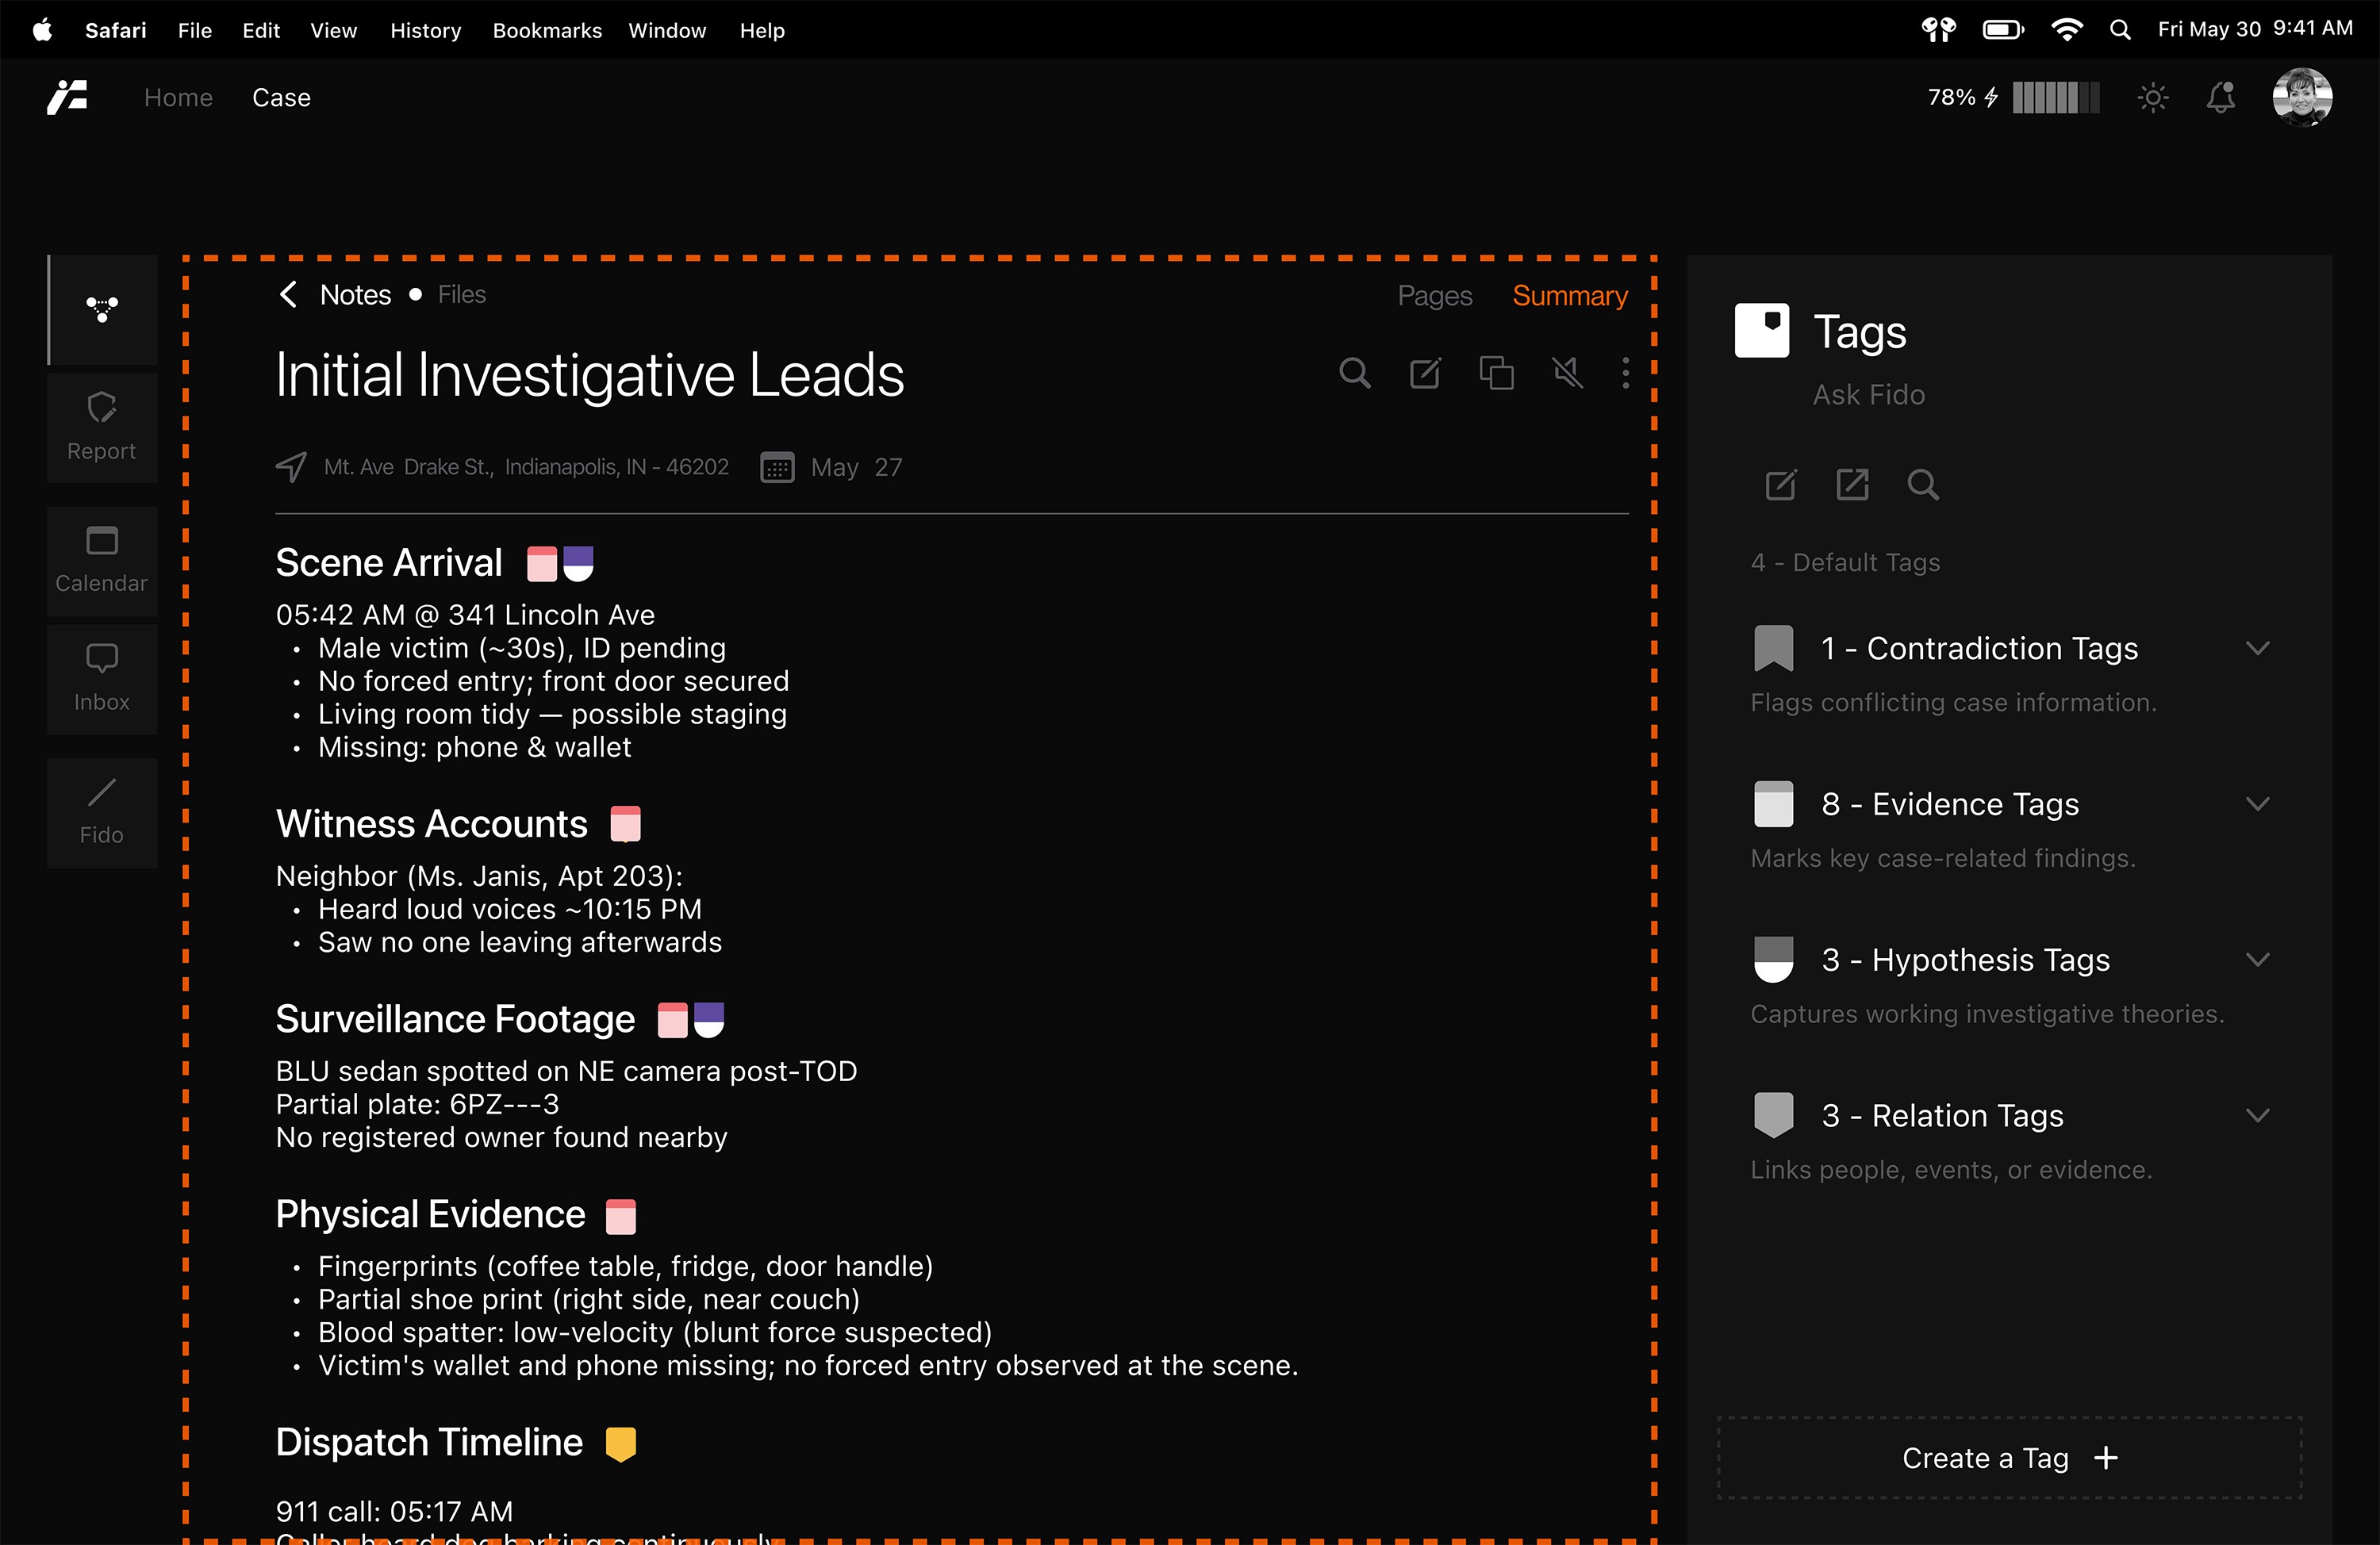The height and width of the screenshot is (1545, 2380).
Task: Click the Tags panel search icon
Action: (x=1922, y=485)
